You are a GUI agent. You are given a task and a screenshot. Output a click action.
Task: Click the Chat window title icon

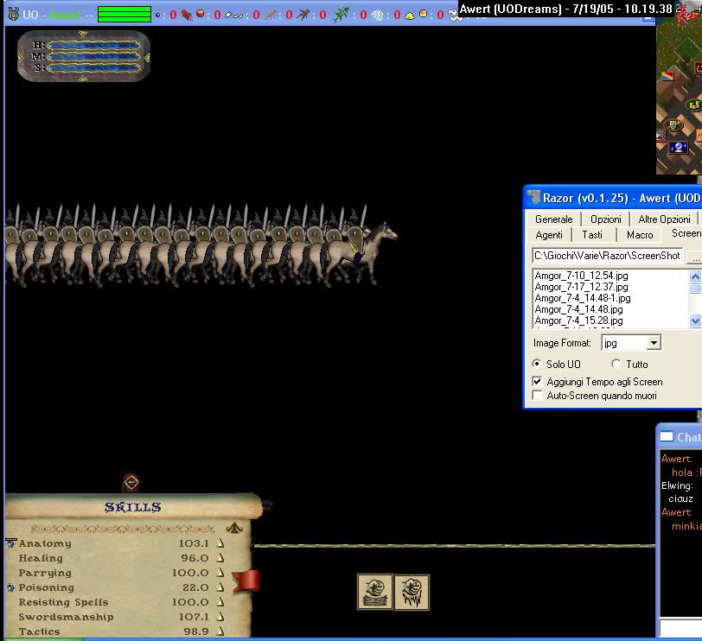pyautogui.click(x=667, y=436)
